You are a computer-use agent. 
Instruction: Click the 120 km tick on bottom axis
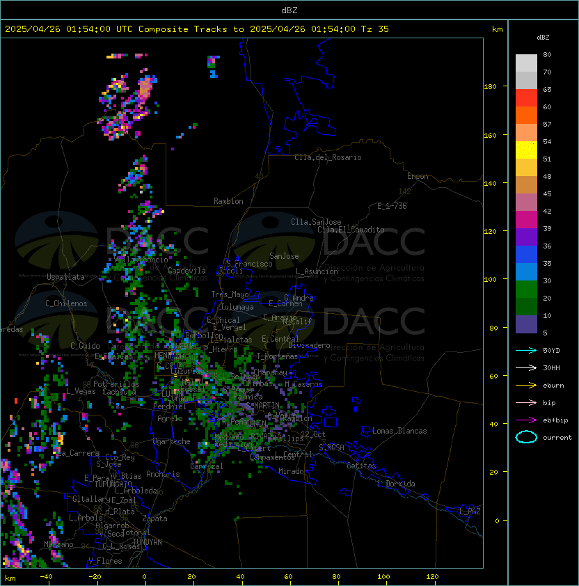(432, 577)
